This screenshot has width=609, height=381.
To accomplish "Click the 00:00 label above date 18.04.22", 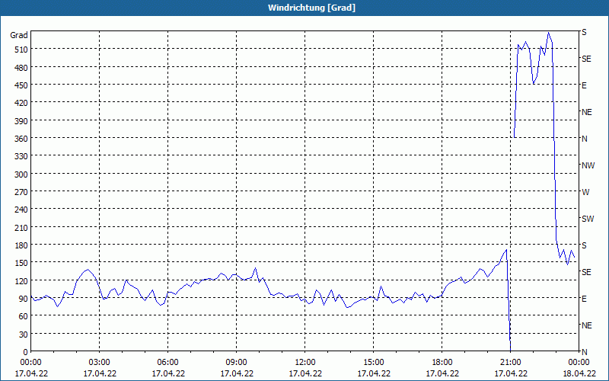I will pyautogui.click(x=579, y=363).
